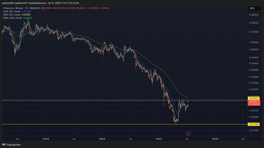This screenshot has height=148, width=264.
Task: Click the change value −0.00005 (−0.20%)
Action: pos(98,8)
